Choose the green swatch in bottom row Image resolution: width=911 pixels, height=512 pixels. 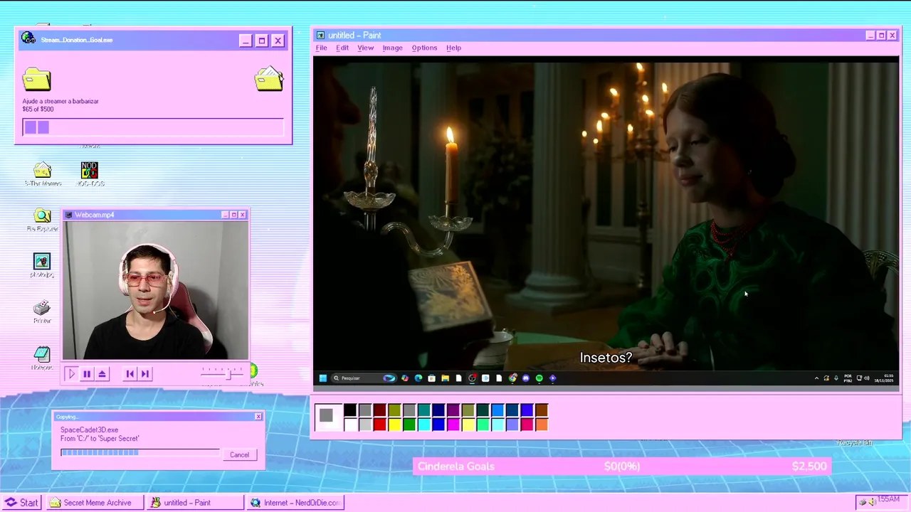click(409, 425)
